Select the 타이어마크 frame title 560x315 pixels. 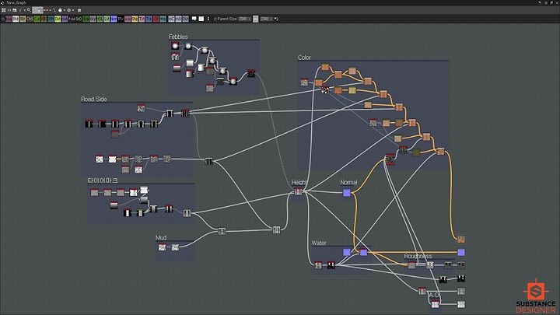click(x=103, y=180)
